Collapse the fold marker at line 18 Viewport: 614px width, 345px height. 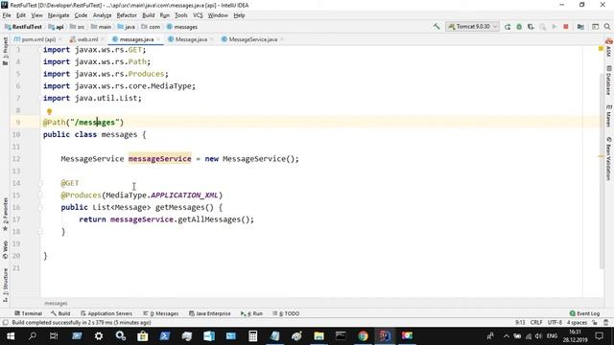click(40, 232)
